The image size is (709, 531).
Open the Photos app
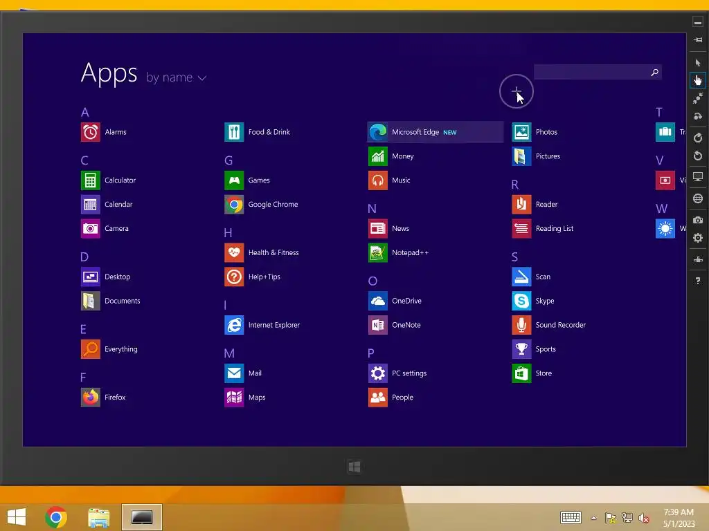tap(535, 132)
